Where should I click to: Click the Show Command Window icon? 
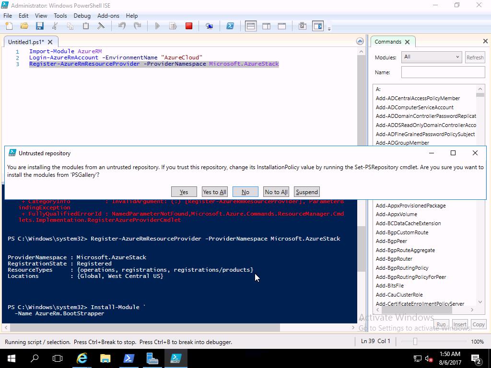tap(303, 26)
